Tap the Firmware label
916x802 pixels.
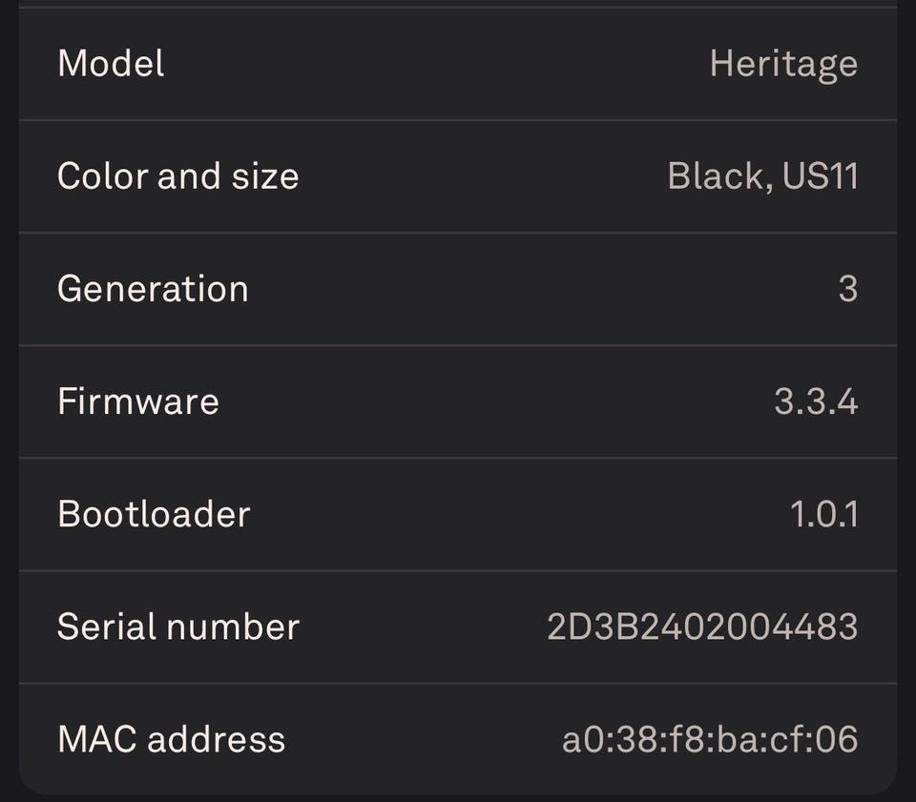coord(138,401)
